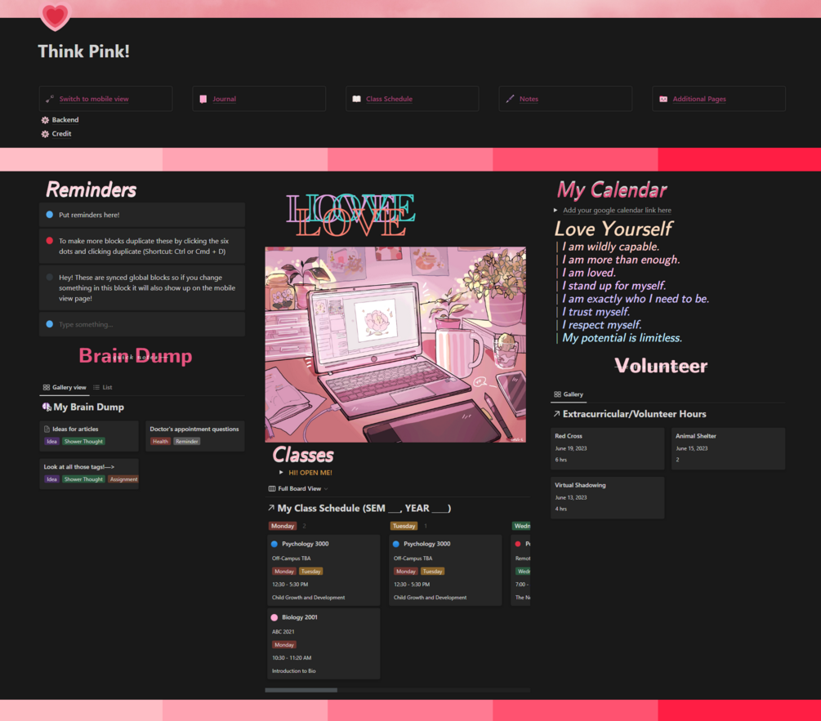821x721 pixels.
Task: Click the red dot on the Wednesday card
Action: coord(518,544)
